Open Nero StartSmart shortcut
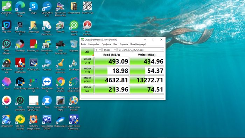 [87, 28]
